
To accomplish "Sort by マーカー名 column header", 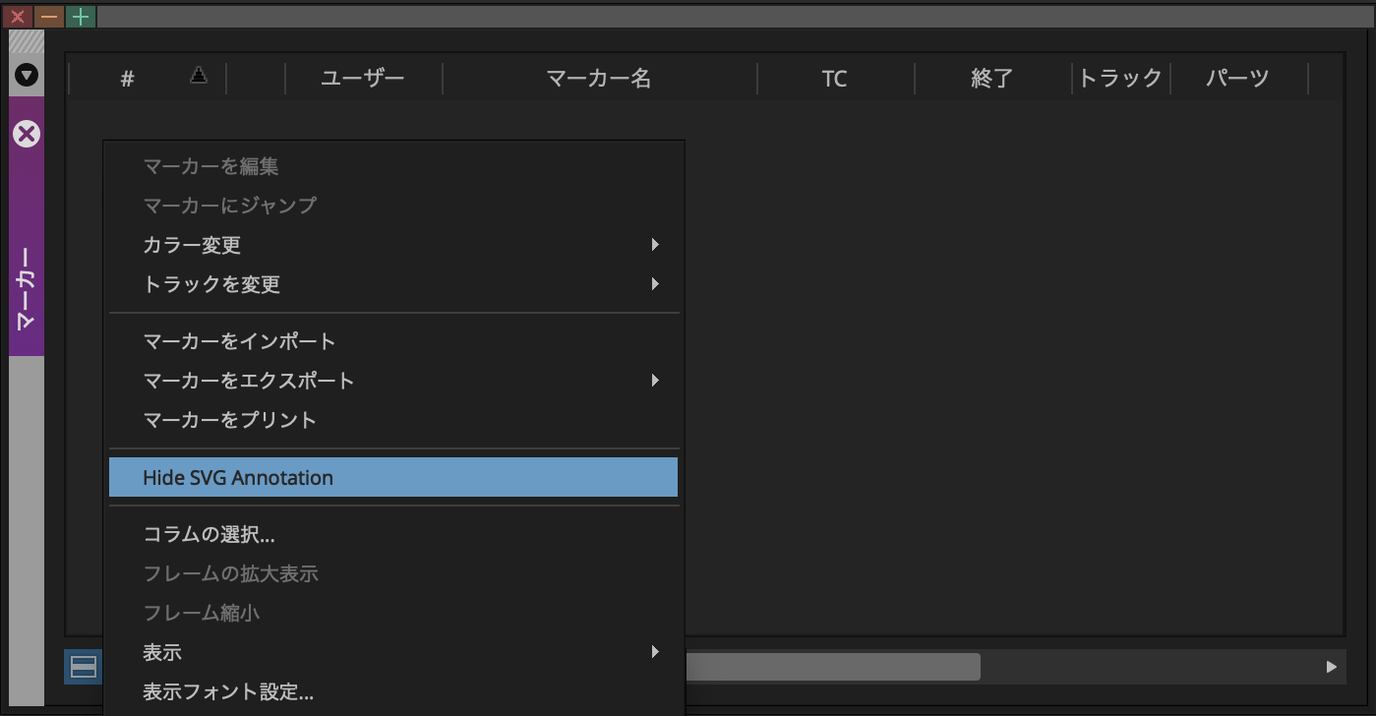I will 599,79.
